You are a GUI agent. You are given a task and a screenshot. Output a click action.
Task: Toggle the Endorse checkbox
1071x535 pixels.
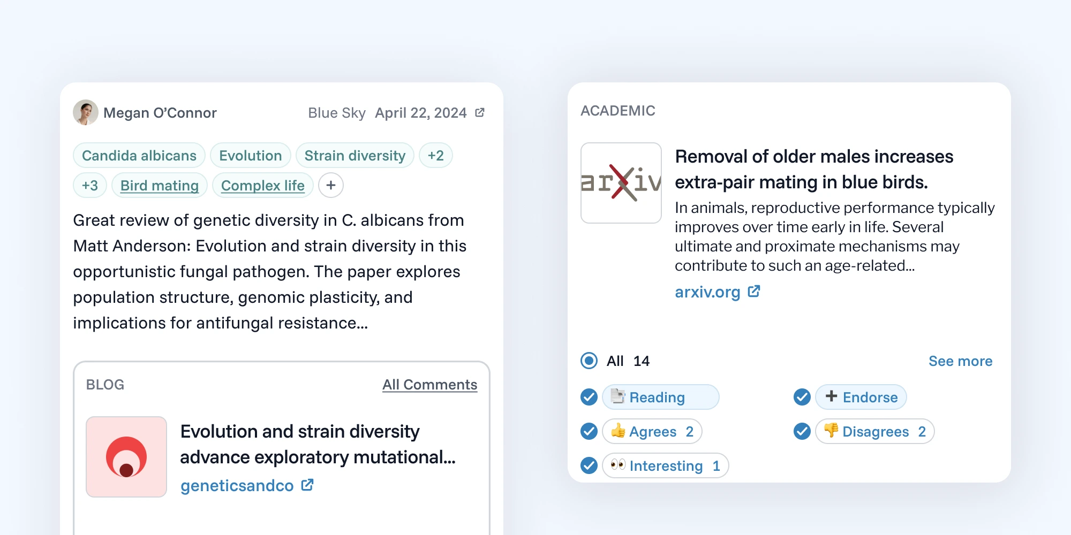[x=802, y=397]
